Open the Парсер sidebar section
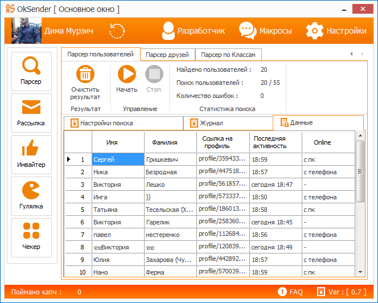Viewport: 378px width, 303px height. [x=31, y=71]
